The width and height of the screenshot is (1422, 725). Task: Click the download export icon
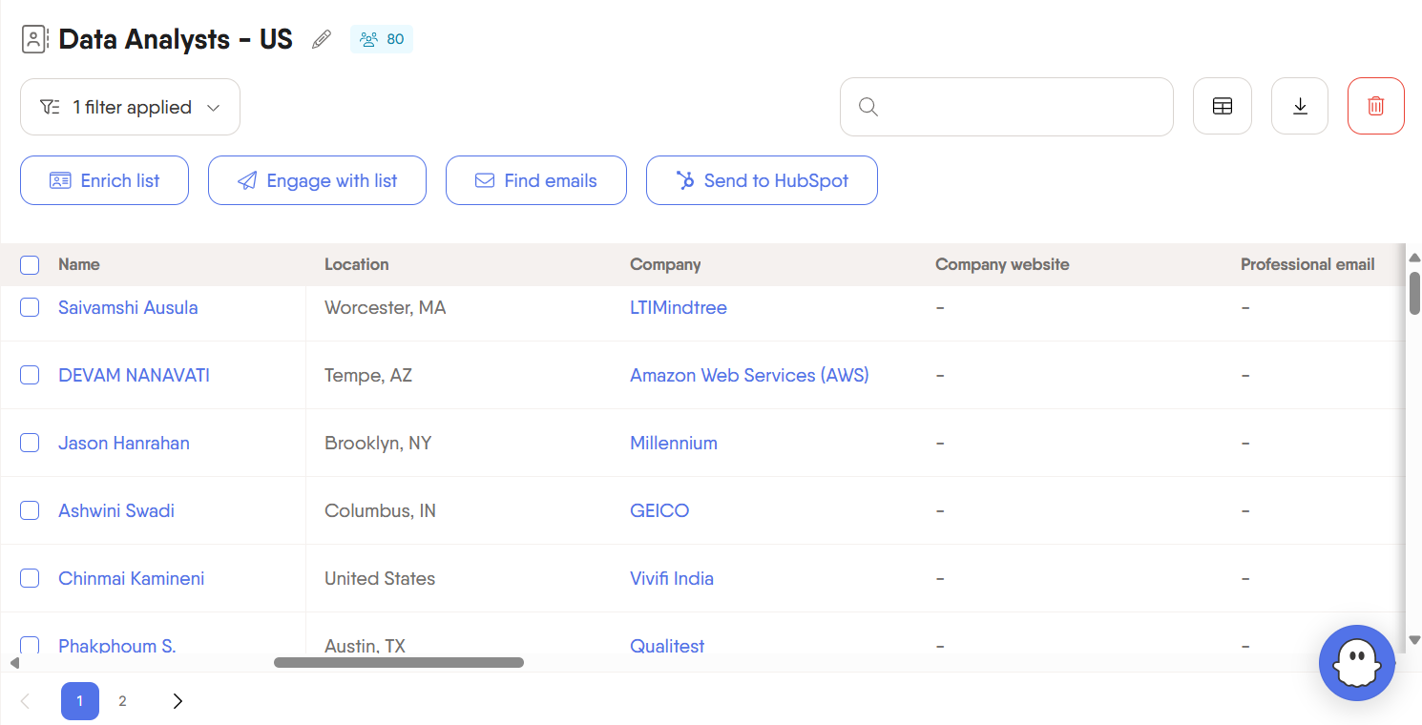click(x=1299, y=106)
